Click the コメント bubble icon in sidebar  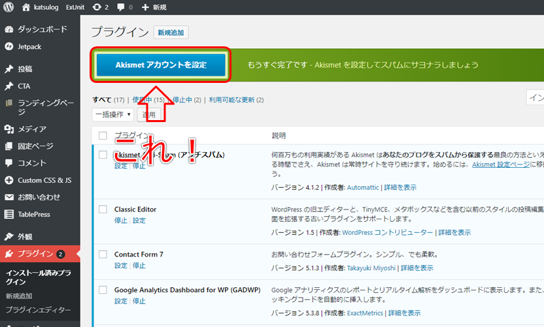pos(9,163)
